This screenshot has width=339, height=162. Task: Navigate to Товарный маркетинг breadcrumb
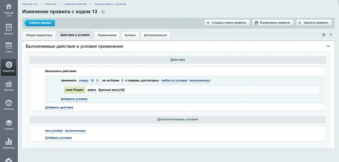pyautogui.click(x=75, y=4)
